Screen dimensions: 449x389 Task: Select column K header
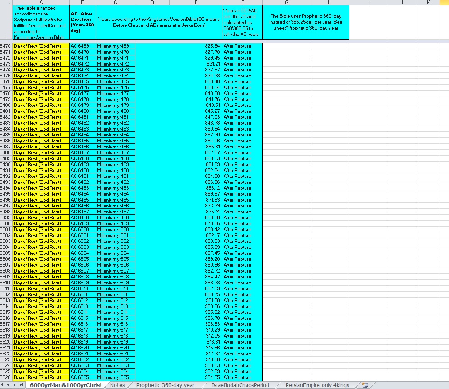coord(428,3)
